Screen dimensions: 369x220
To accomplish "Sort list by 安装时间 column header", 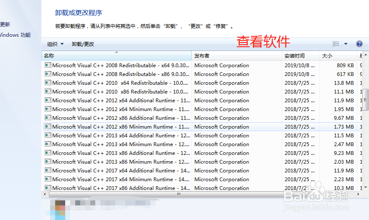I will [300, 56].
